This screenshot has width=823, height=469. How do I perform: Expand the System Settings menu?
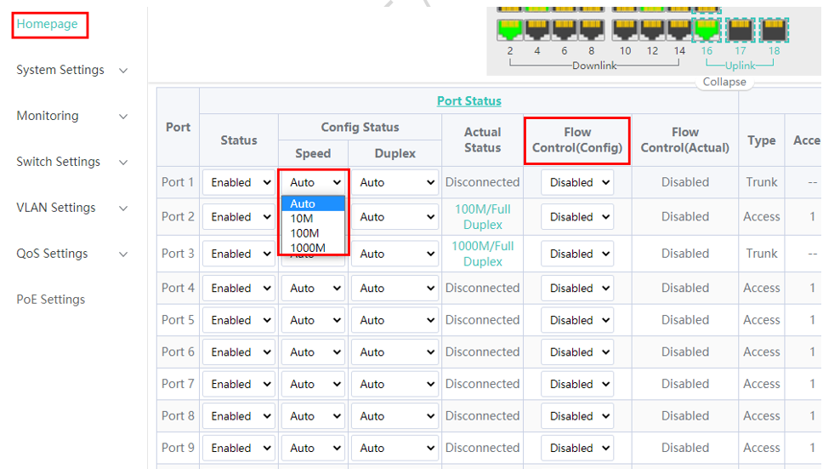coord(72,70)
